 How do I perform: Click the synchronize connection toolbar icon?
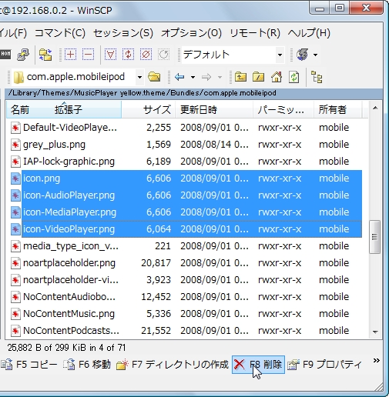tap(23, 55)
